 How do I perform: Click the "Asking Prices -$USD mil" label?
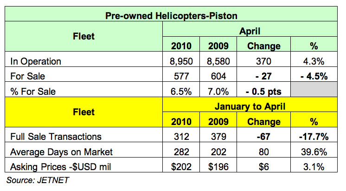pyautogui.click(x=58, y=166)
